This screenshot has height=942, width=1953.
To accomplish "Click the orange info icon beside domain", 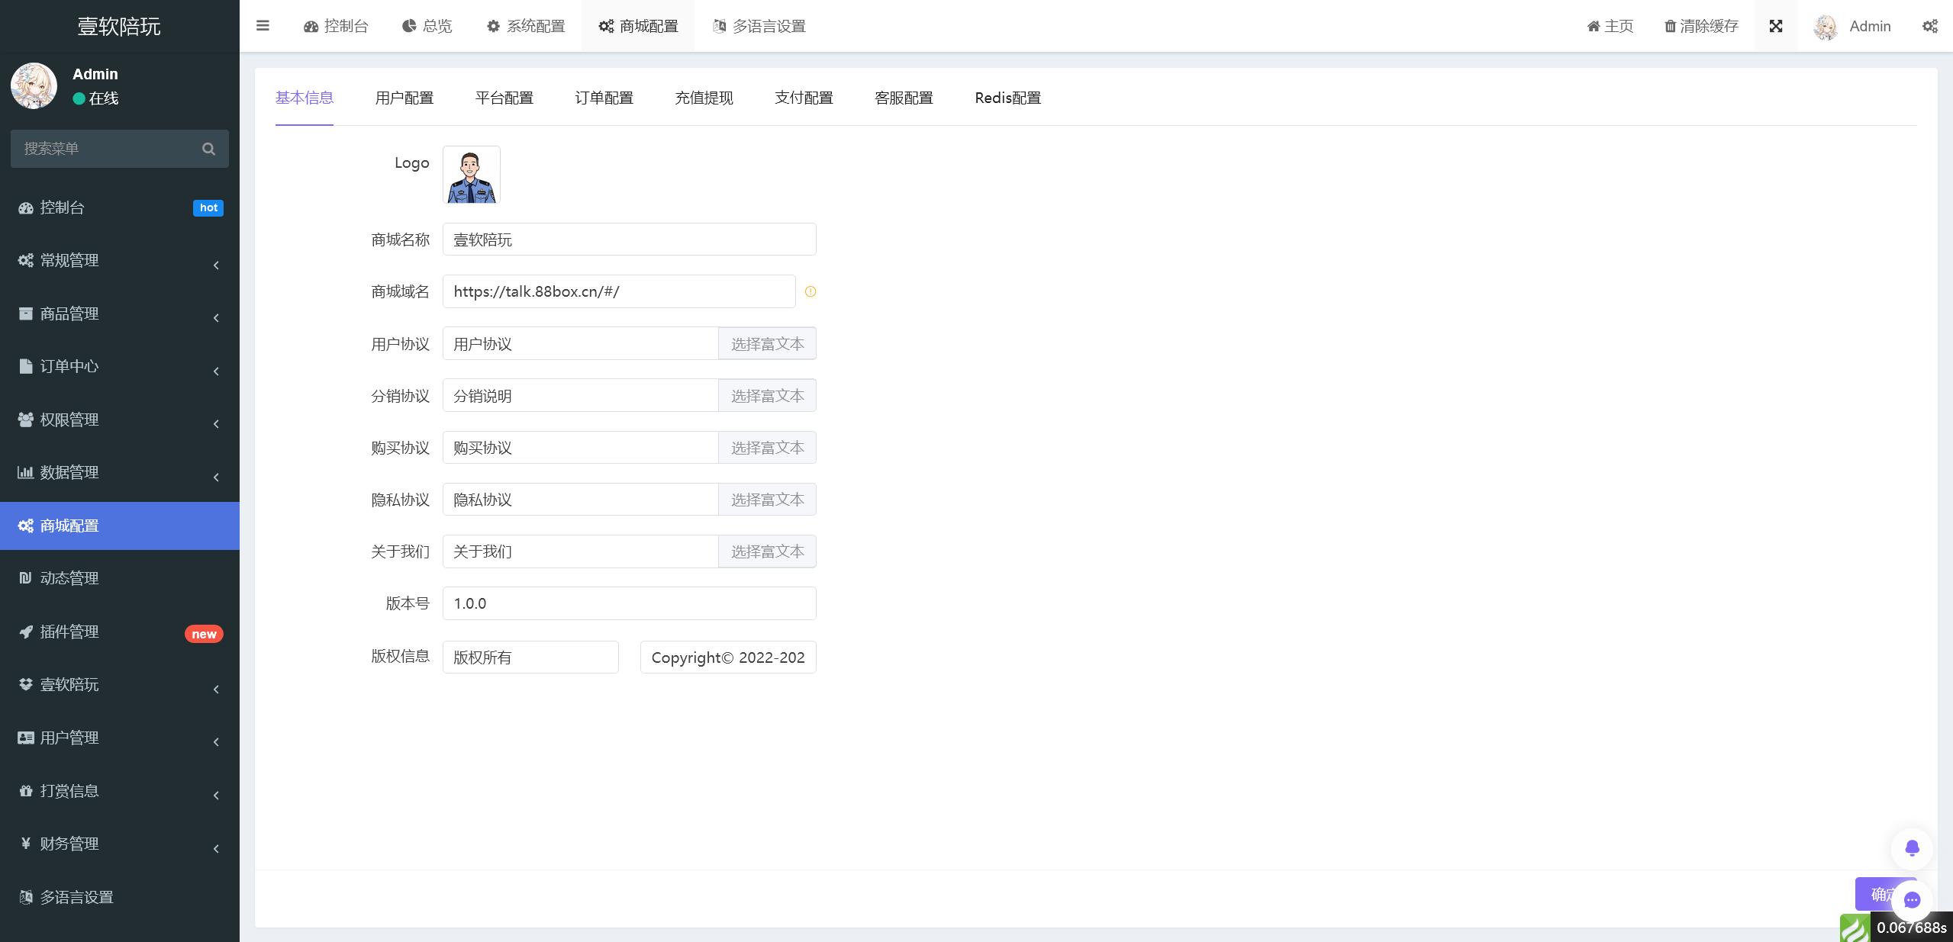I will point(811,291).
